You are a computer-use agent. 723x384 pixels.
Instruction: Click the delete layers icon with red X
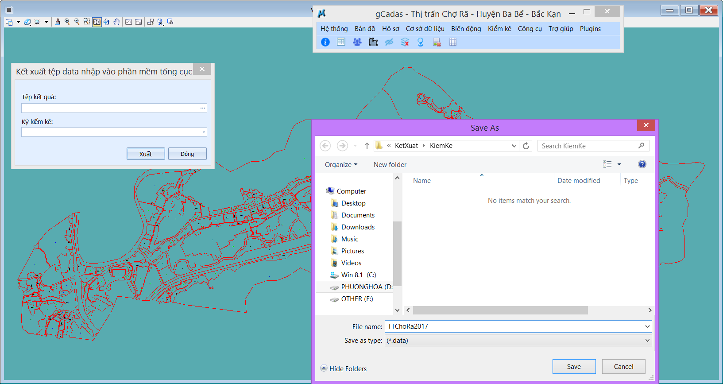point(405,42)
